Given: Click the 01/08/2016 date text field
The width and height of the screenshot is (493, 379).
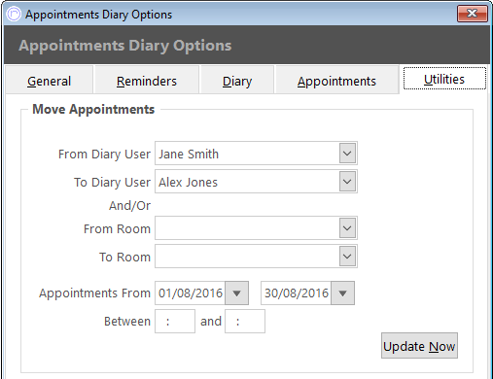Looking at the screenshot, I should [x=191, y=293].
